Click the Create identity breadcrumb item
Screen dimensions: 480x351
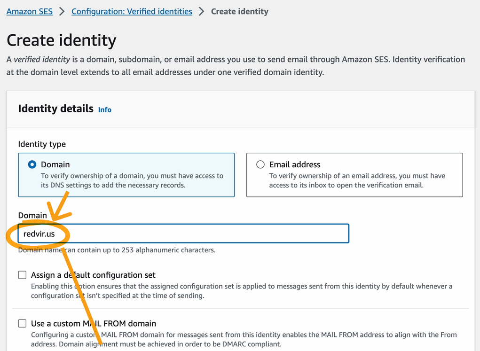[239, 11]
